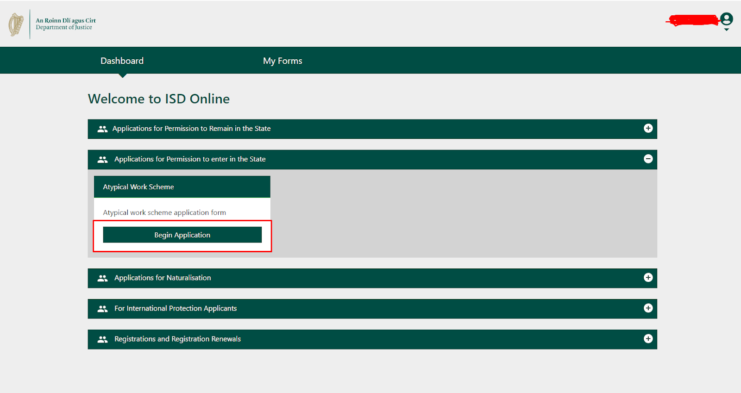Collapse Permission to enter section with minus icon
The width and height of the screenshot is (741, 393).
[x=648, y=159]
